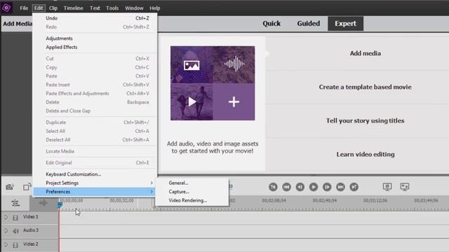Click the blue playhead marker on the timeline
The image size is (449, 252).
coord(60,204)
